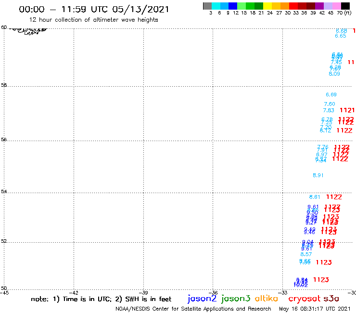Image resolution: width=356 pixels, height=313 pixels.
Task: Click the red 1122 label beside 6.12
Action: [x=344, y=130]
